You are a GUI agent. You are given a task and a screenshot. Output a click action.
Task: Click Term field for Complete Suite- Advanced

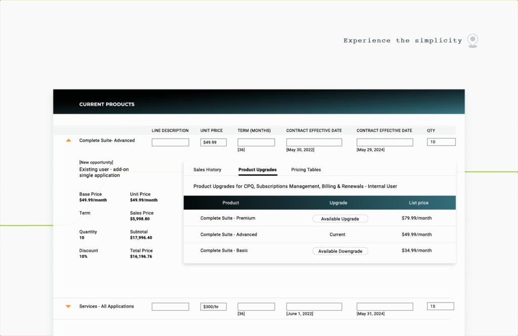click(256, 142)
